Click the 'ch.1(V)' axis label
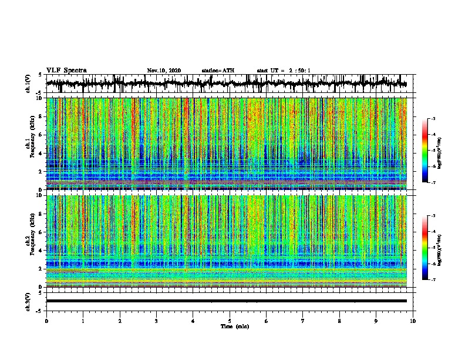Screen dimensions: 465x360 coord(28,84)
